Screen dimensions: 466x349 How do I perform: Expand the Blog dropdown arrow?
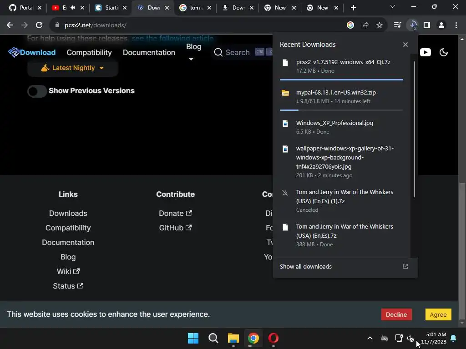pos(191,59)
